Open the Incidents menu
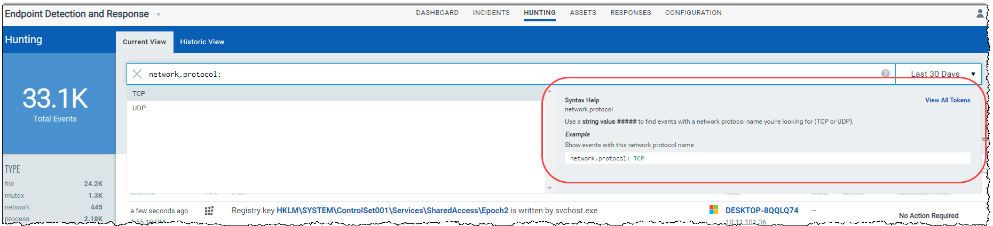993x226 pixels. point(491,13)
